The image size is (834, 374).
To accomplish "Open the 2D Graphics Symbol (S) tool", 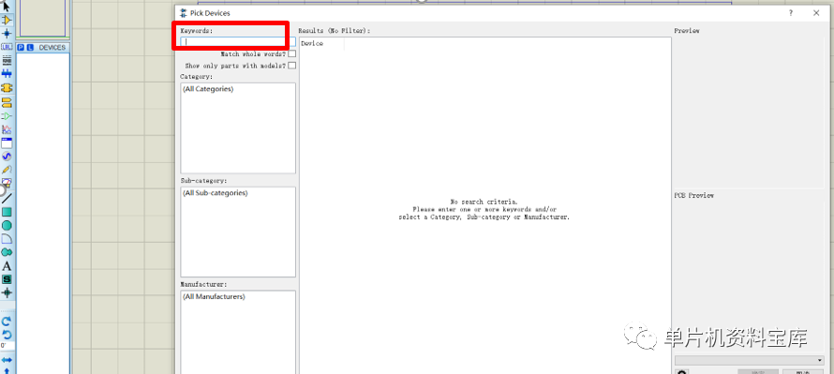I will tap(7, 279).
